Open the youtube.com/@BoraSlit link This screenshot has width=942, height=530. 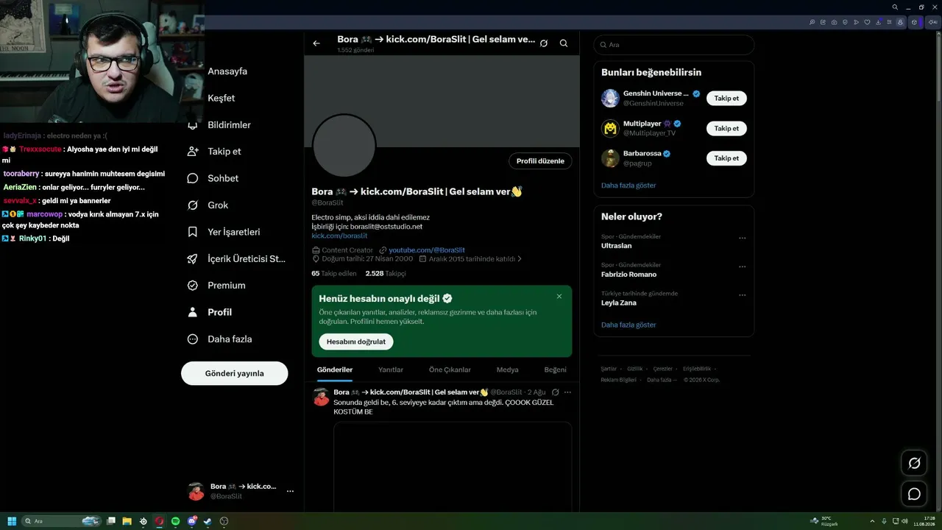[427, 250]
